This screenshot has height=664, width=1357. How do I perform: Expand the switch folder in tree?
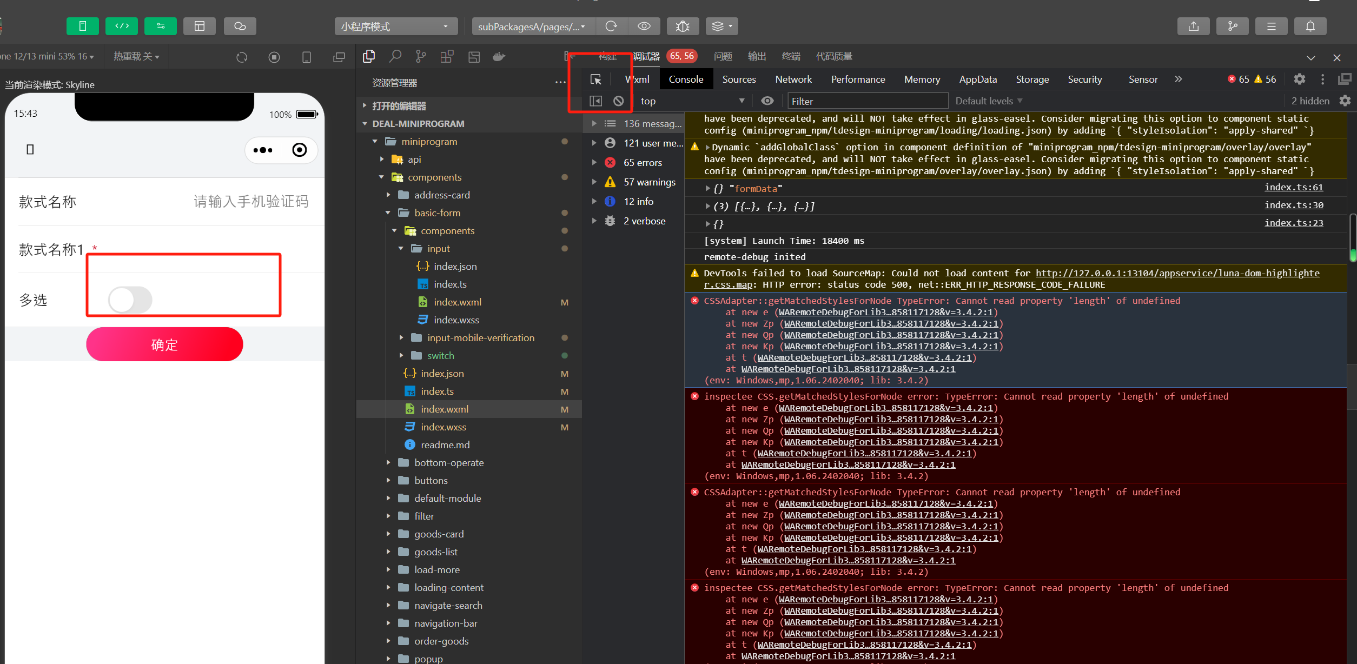coord(440,355)
